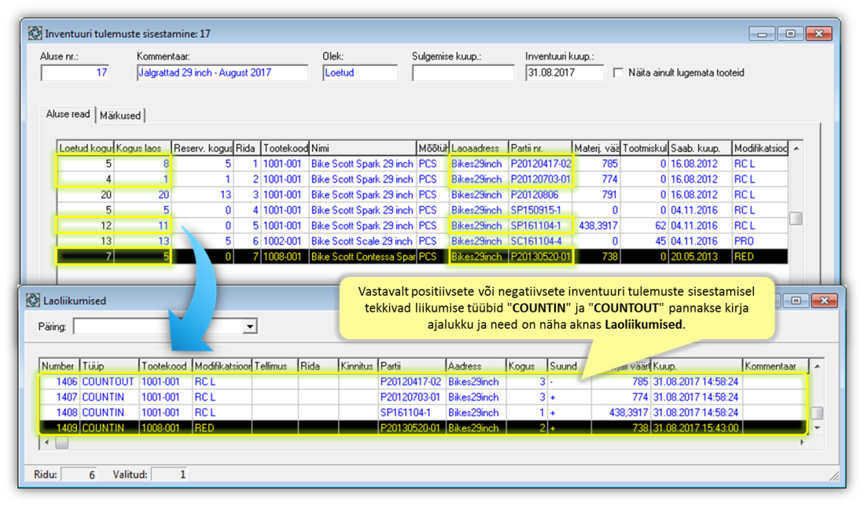The width and height of the screenshot is (864, 506).
Task: Click the Laoliikumised horizontal scrollbar thumb
Action: [61, 442]
